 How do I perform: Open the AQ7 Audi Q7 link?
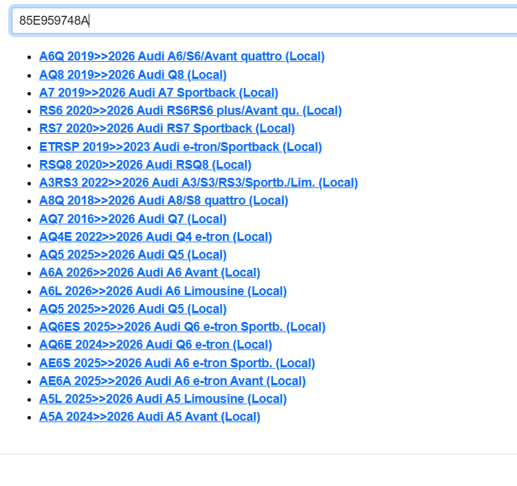133,219
